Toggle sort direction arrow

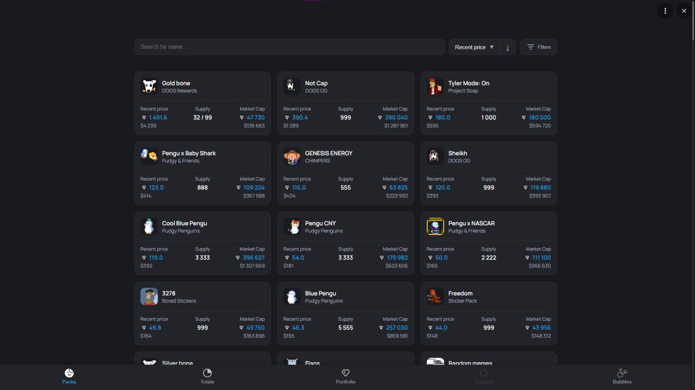pyautogui.click(x=508, y=47)
